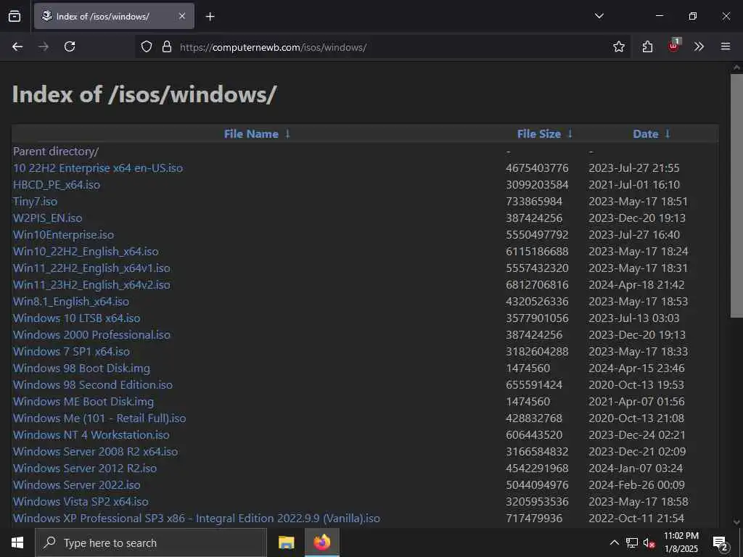This screenshot has width=743, height=557.
Task: Download Windows Server 2008 R2 x64.iso
Action: click(95, 451)
